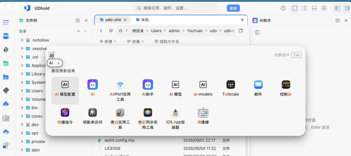The width and height of the screenshot is (351, 156).
Task: Open 快捷键 keyboard result
Action: coord(203,116)
